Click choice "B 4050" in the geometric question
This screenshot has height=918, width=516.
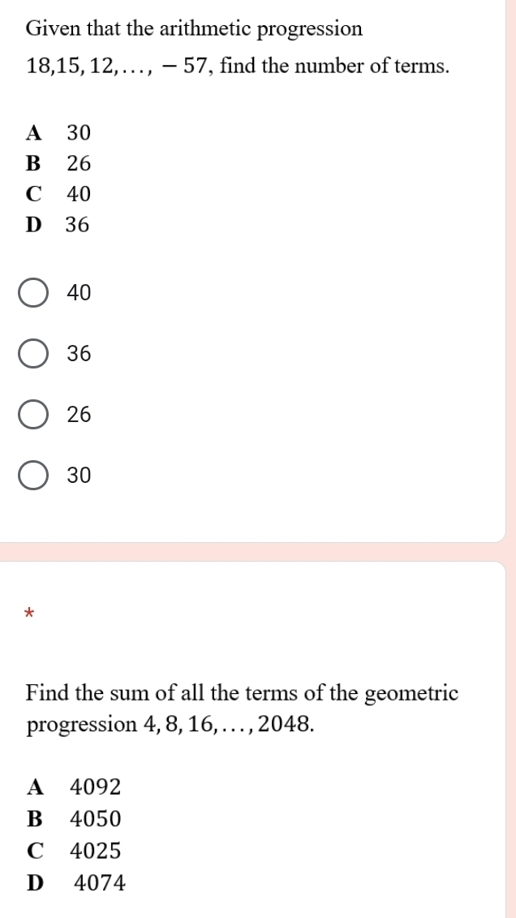pos(75,819)
